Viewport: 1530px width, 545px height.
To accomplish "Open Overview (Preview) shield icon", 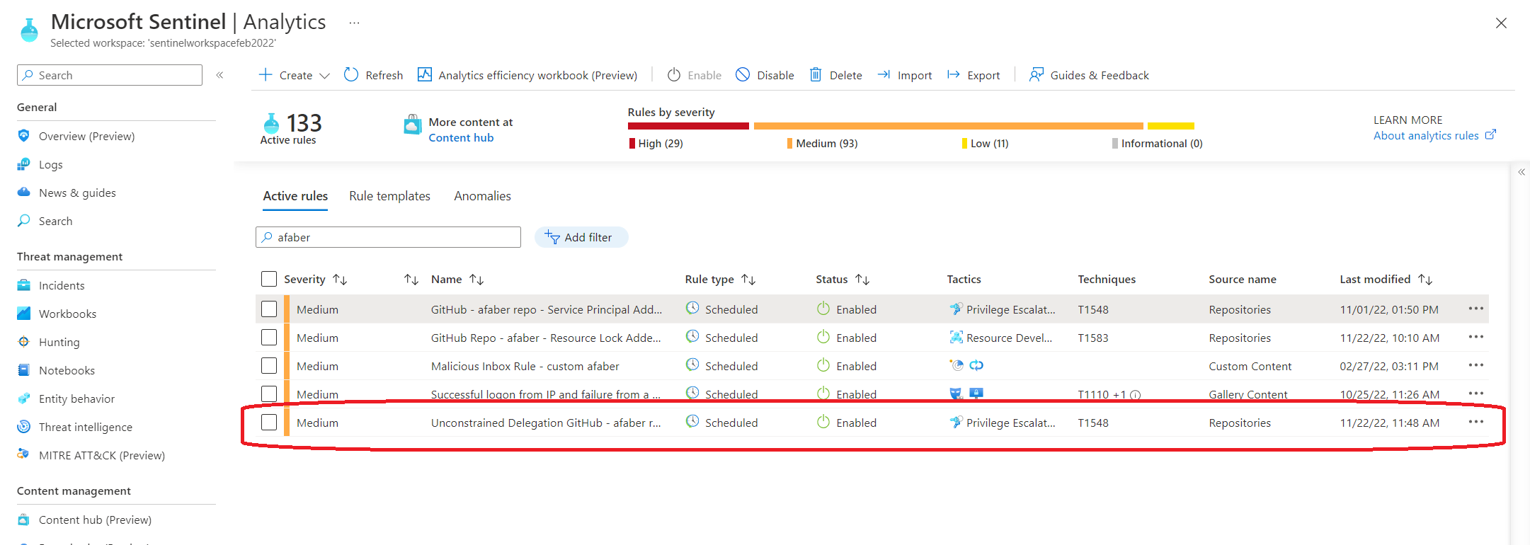I will [24, 135].
